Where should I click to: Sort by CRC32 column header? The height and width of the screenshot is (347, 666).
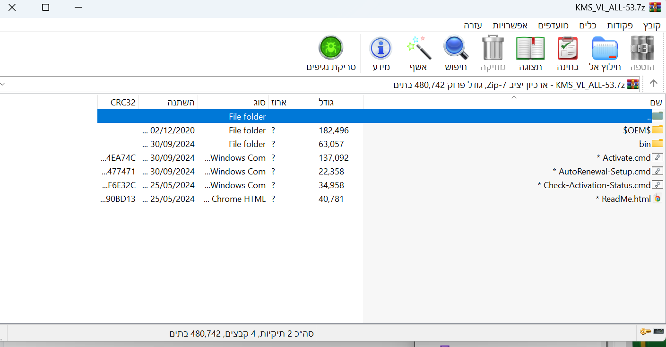pos(118,102)
